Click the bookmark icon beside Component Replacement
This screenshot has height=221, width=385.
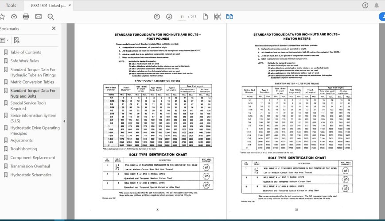(6, 157)
